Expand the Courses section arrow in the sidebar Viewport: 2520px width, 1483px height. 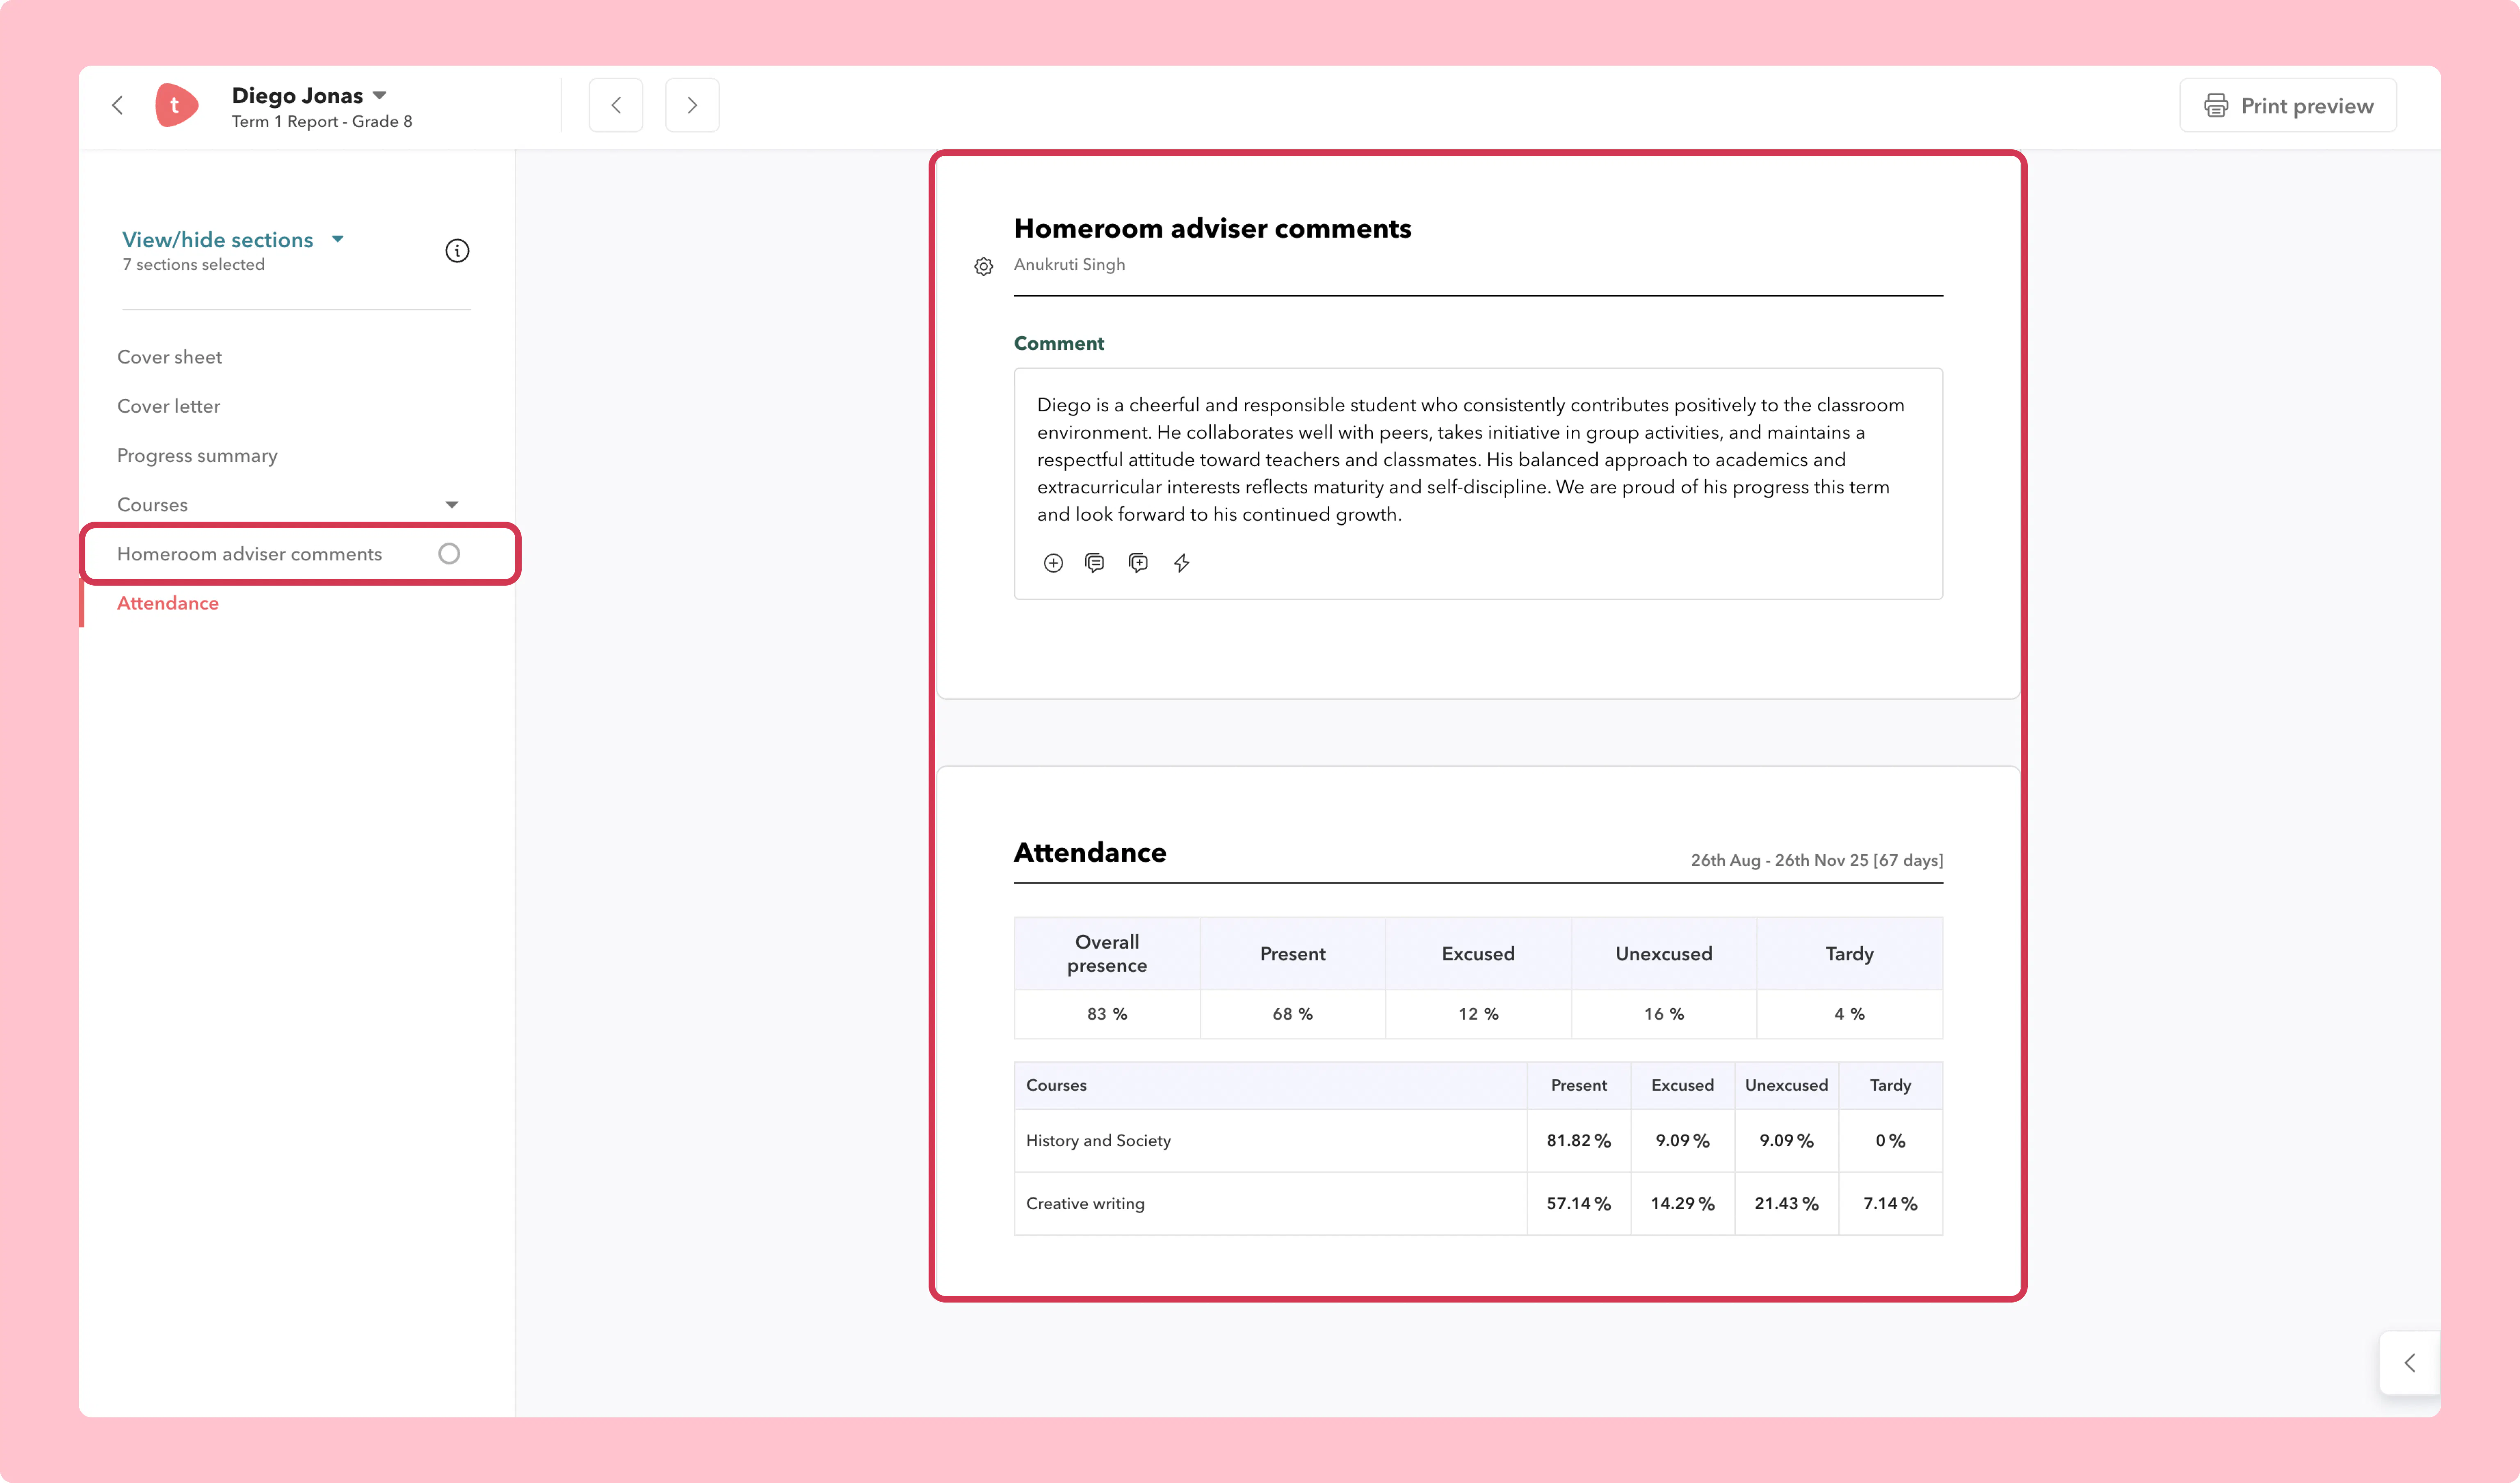pyautogui.click(x=452, y=505)
